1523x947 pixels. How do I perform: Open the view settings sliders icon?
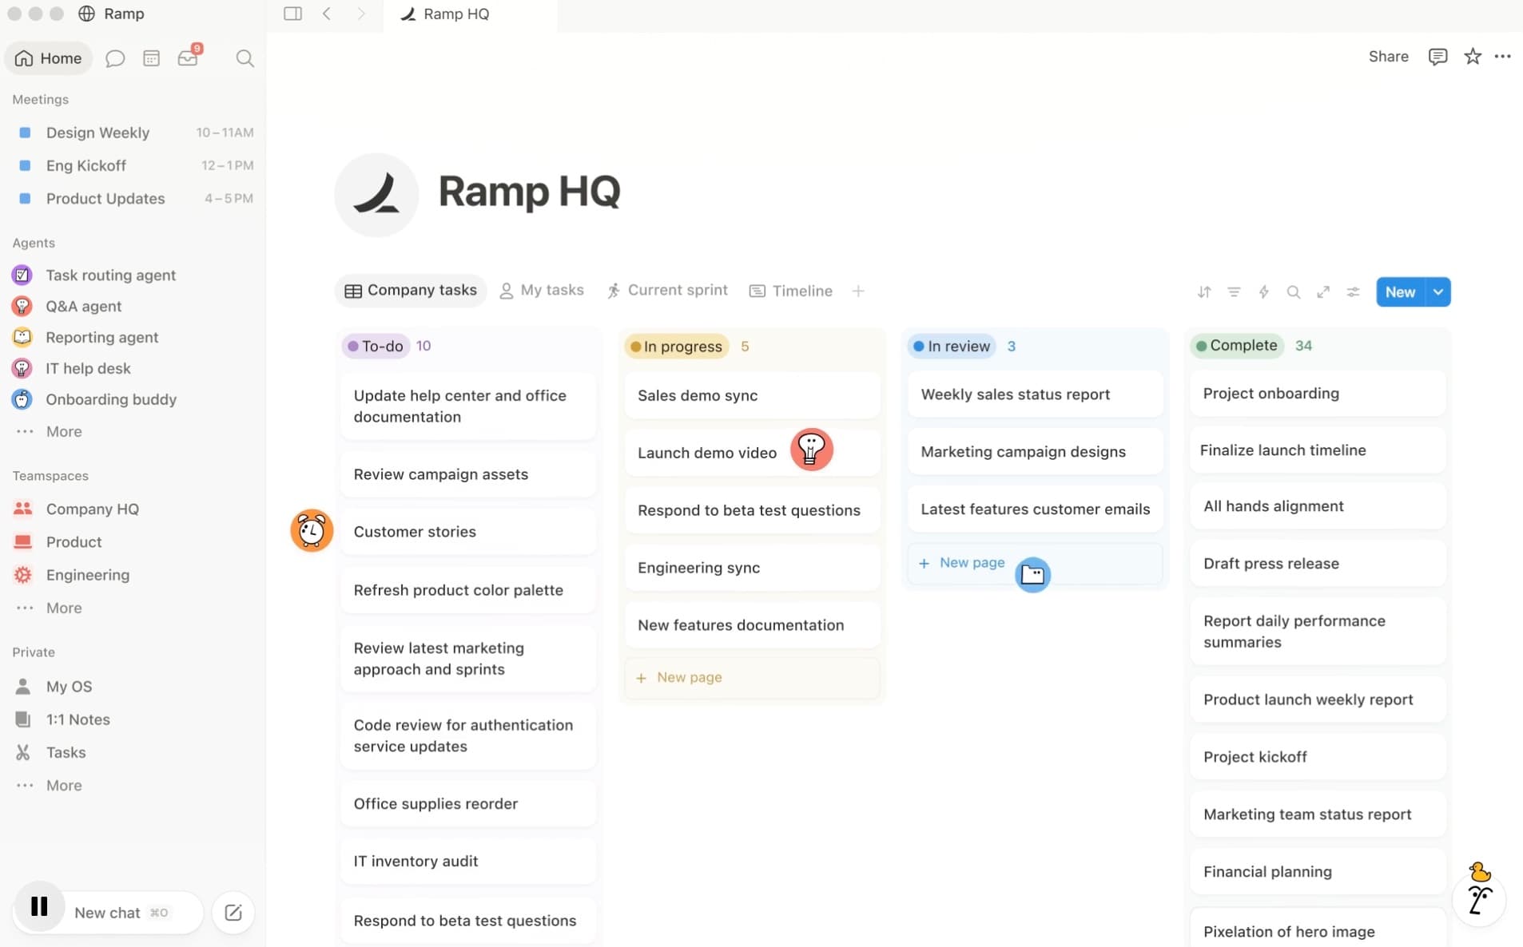pos(1353,291)
